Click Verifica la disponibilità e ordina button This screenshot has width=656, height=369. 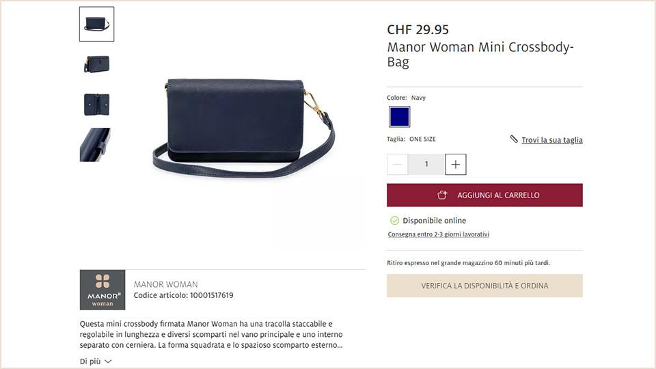pos(484,286)
